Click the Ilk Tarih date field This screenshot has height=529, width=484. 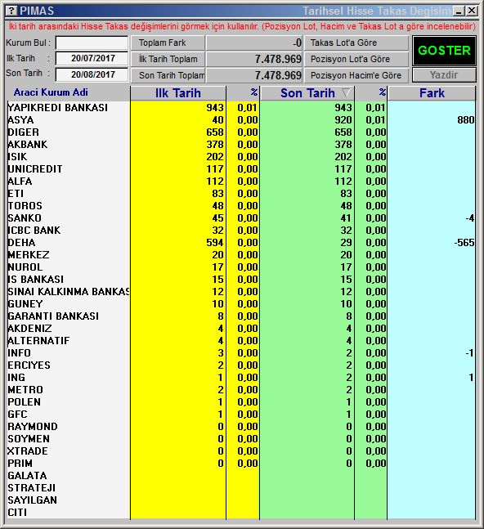pyautogui.click(x=92, y=58)
